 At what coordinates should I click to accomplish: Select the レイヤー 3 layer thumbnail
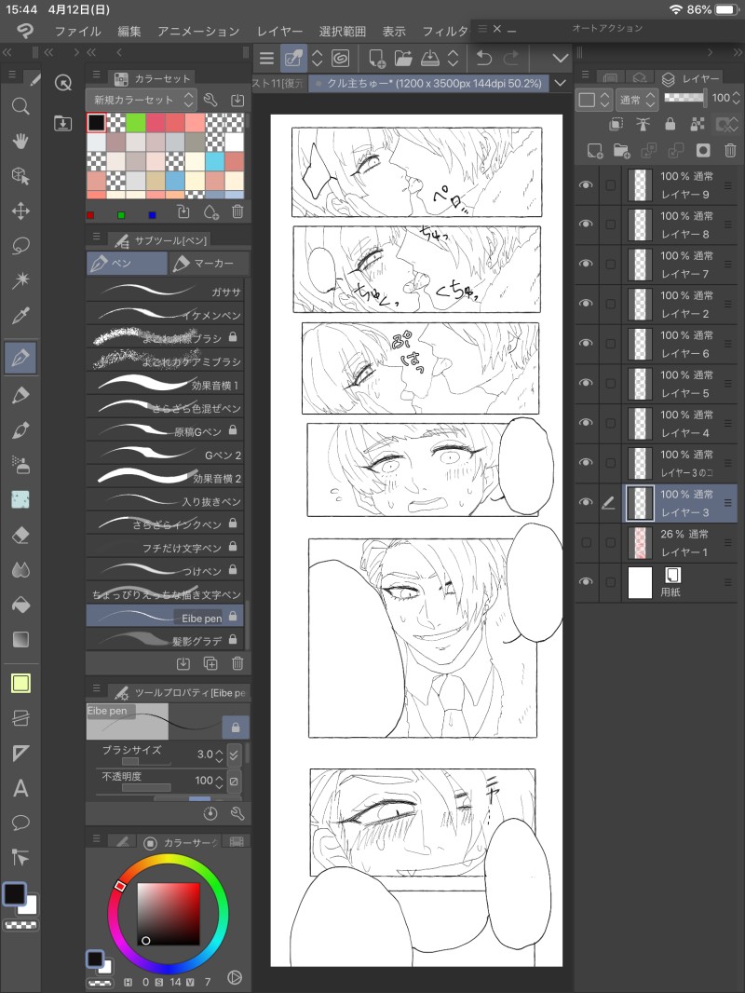coord(640,503)
